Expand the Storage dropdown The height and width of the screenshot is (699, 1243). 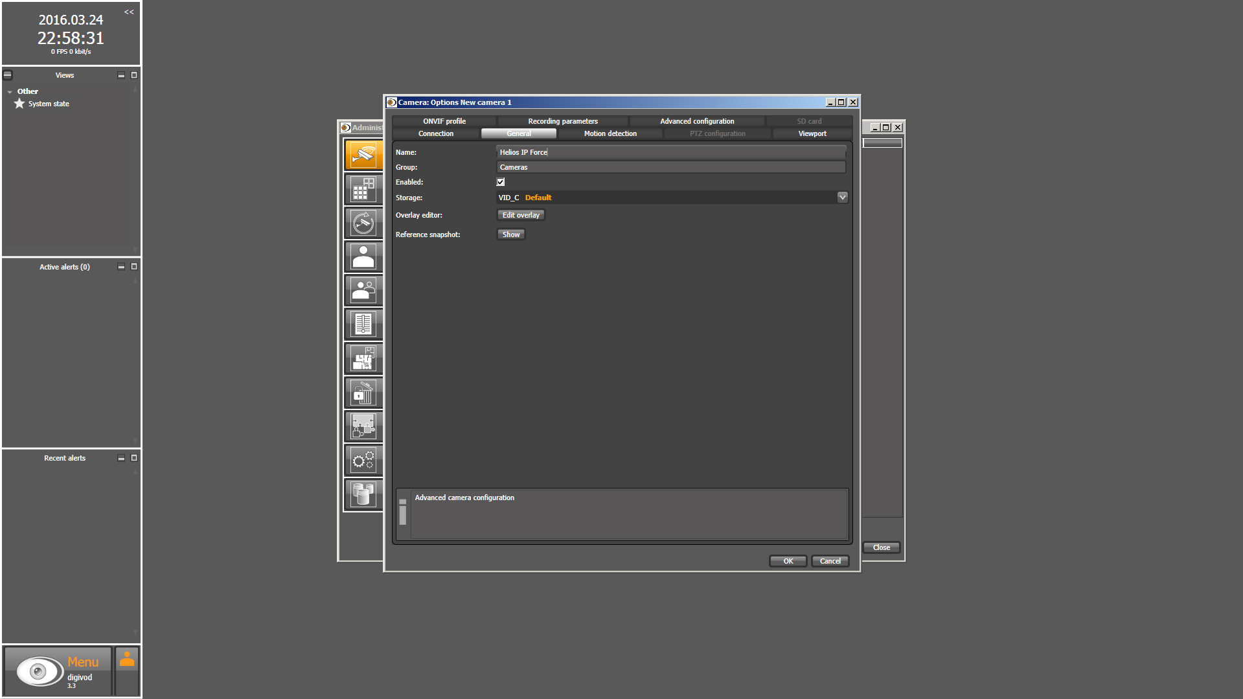(x=842, y=198)
